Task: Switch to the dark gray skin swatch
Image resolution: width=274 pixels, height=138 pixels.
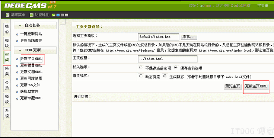Action: 62,15
